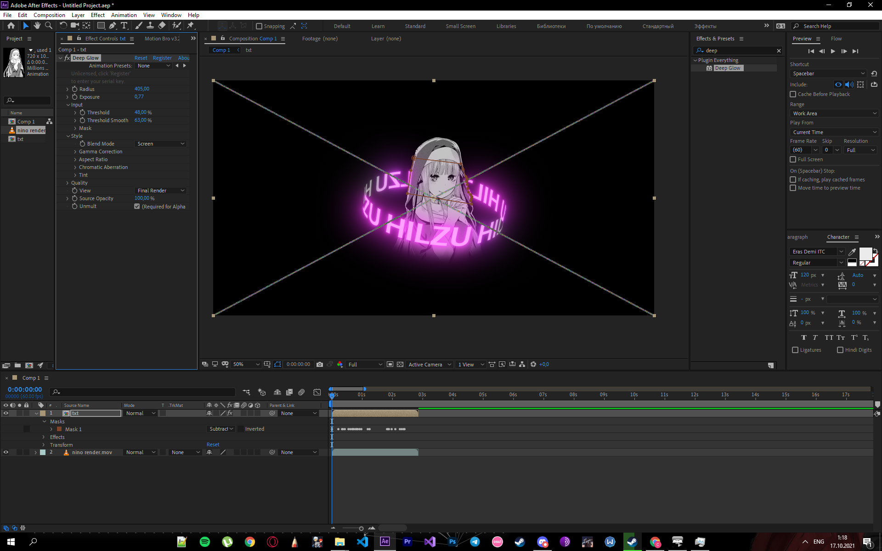Jump to last frame in Preview panel

coord(855,51)
